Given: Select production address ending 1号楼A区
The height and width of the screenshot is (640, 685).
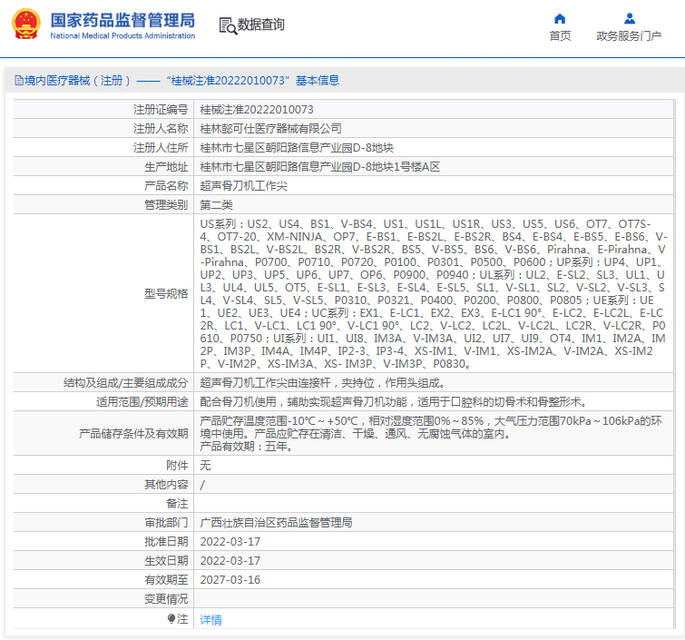Looking at the screenshot, I should coord(319,166).
